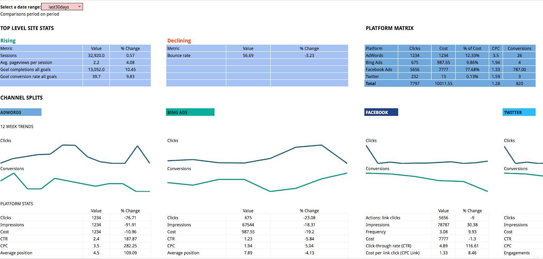Viewport: 543px width, 259px height.
Task: Select the PLATFORM MATRIX title
Action: (390, 28)
